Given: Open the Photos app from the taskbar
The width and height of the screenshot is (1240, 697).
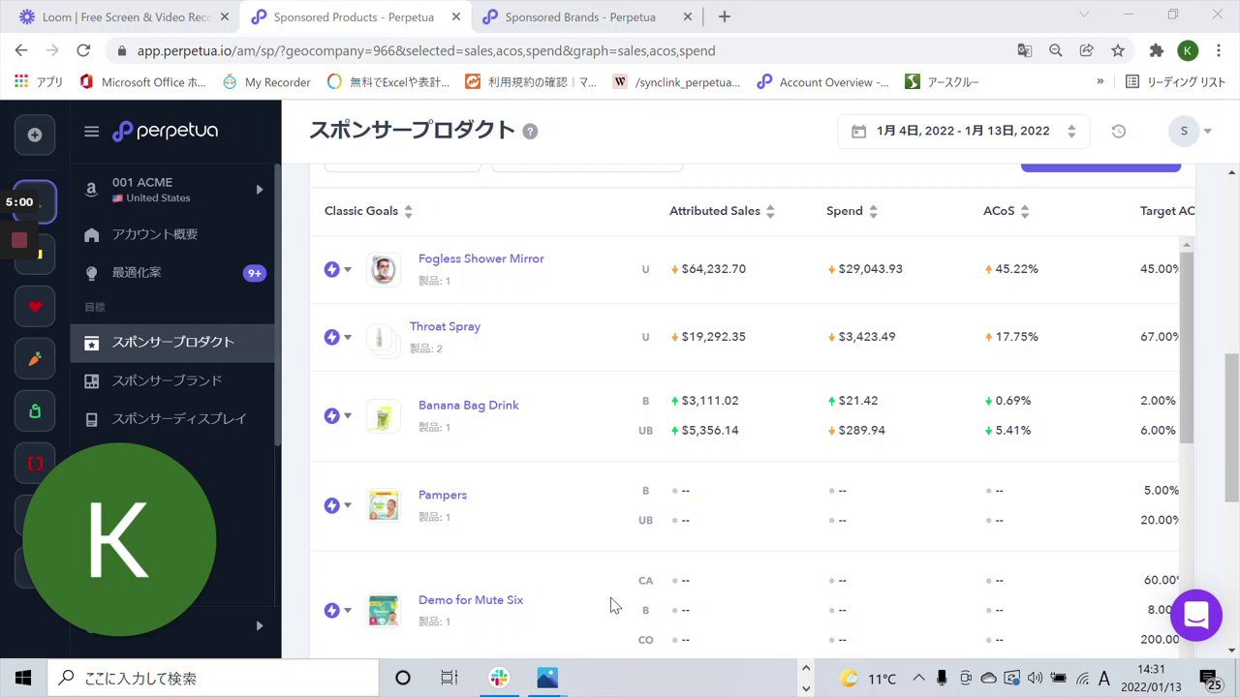Looking at the screenshot, I should click(x=547, y=678).
